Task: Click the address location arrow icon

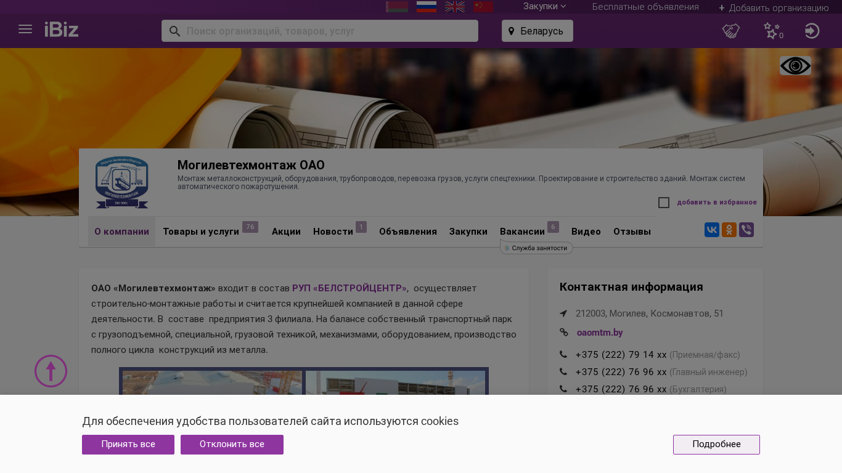Action: point(563,313)
